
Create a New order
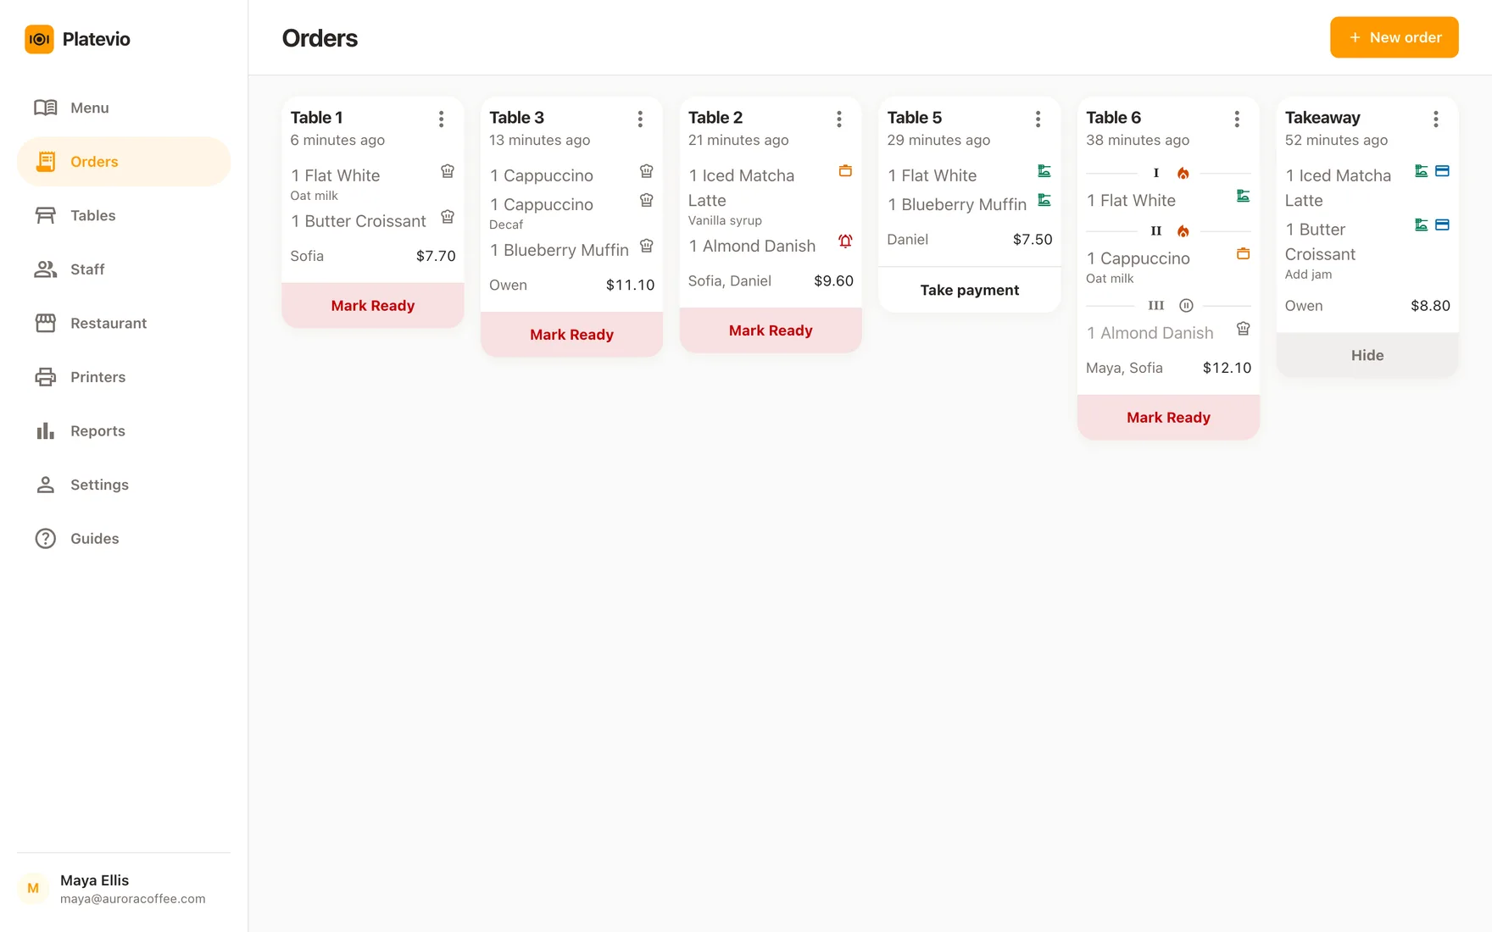[1394, 37]
